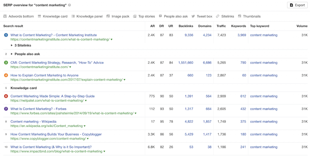Click the Top keyword column header
Viewport: 310px width, 156px height.
259,26
